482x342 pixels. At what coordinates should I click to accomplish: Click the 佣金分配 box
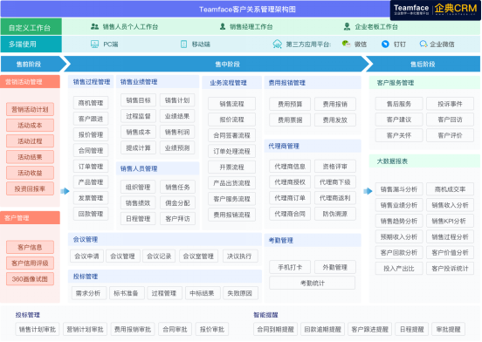coord(177,203)
